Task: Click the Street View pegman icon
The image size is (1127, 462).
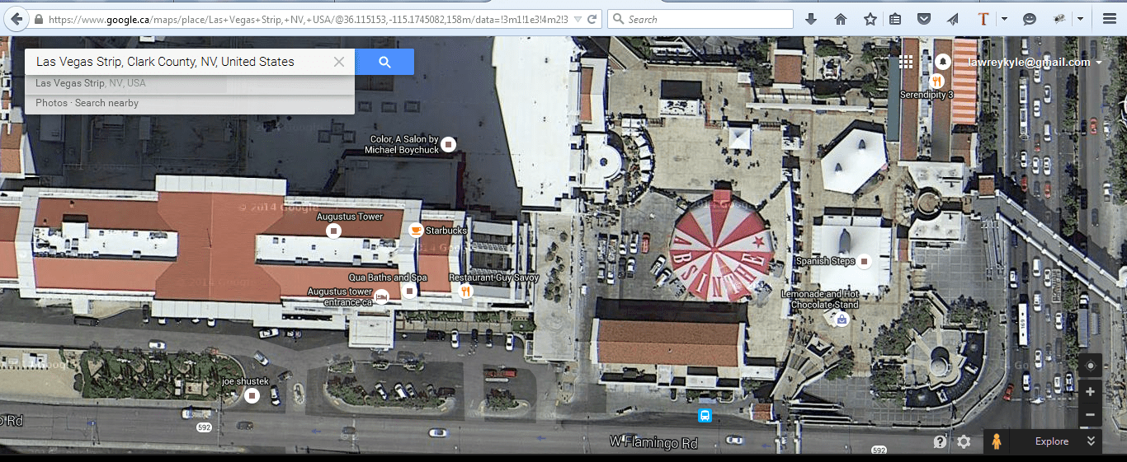Action: tap(996, 441)
